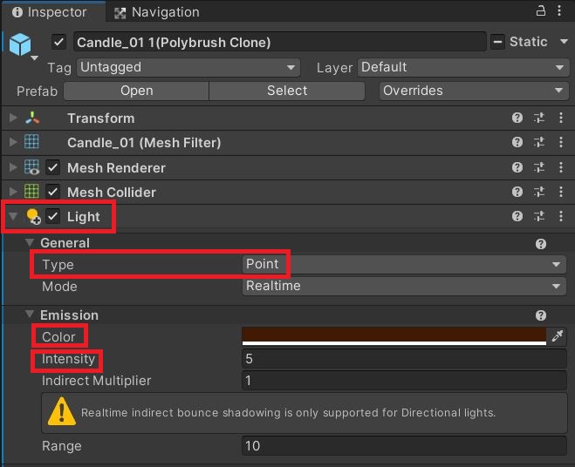
Task: Open the Emission section help icon
Action: (x=540, y=315)
